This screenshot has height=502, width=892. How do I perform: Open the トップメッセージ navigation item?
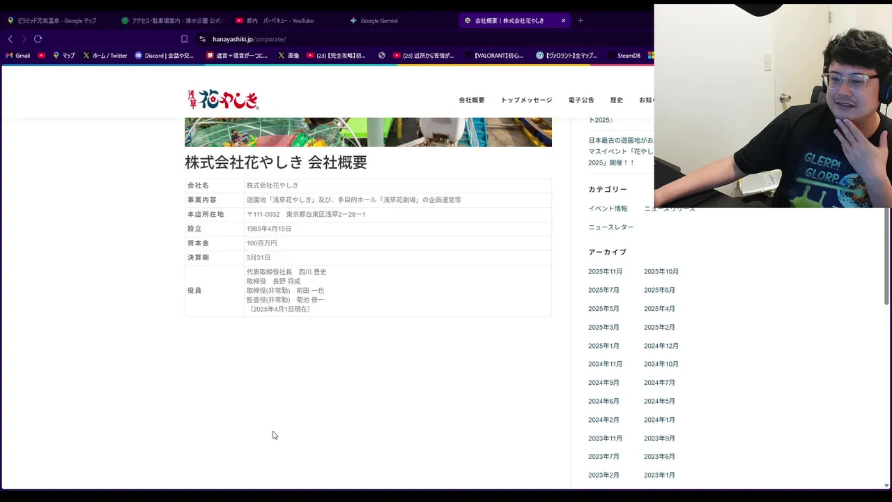[526, 100]
